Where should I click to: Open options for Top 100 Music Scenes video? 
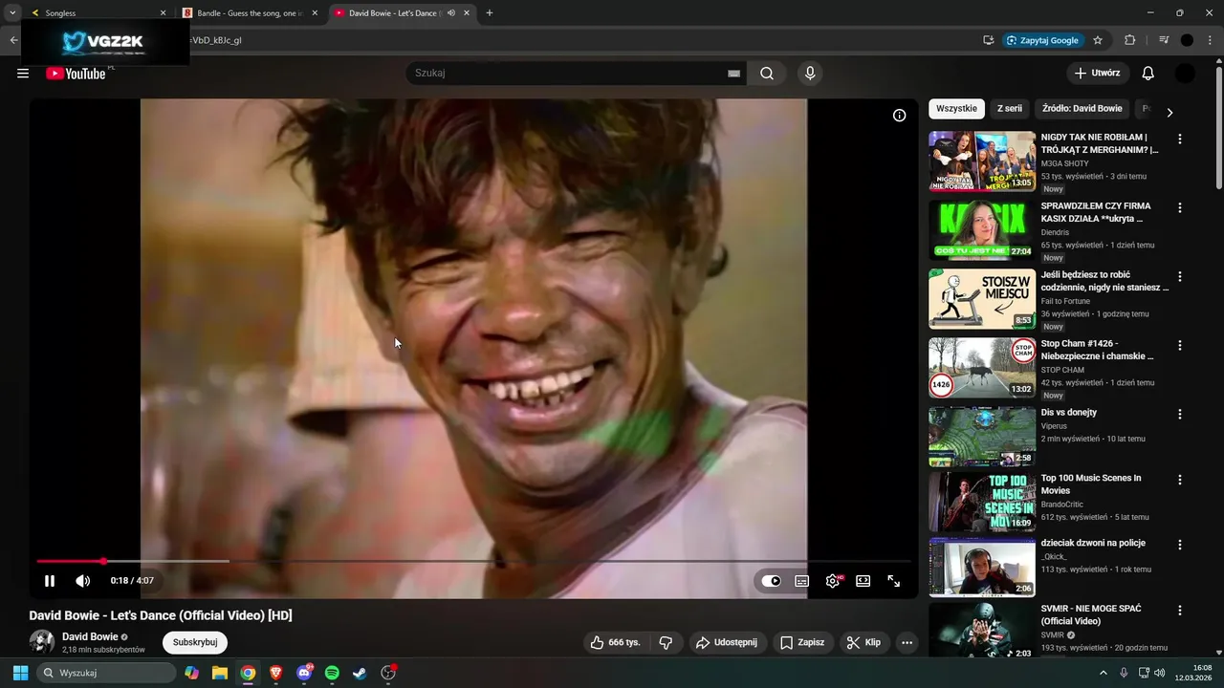pyautogui.click(x=1179, y=479)
